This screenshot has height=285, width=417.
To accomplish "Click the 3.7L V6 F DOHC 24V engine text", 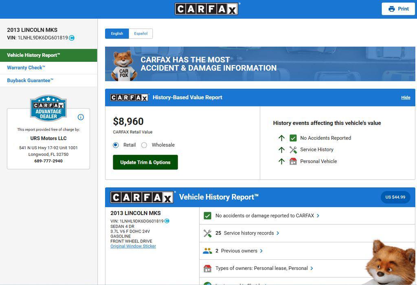I will coord(130,231).
